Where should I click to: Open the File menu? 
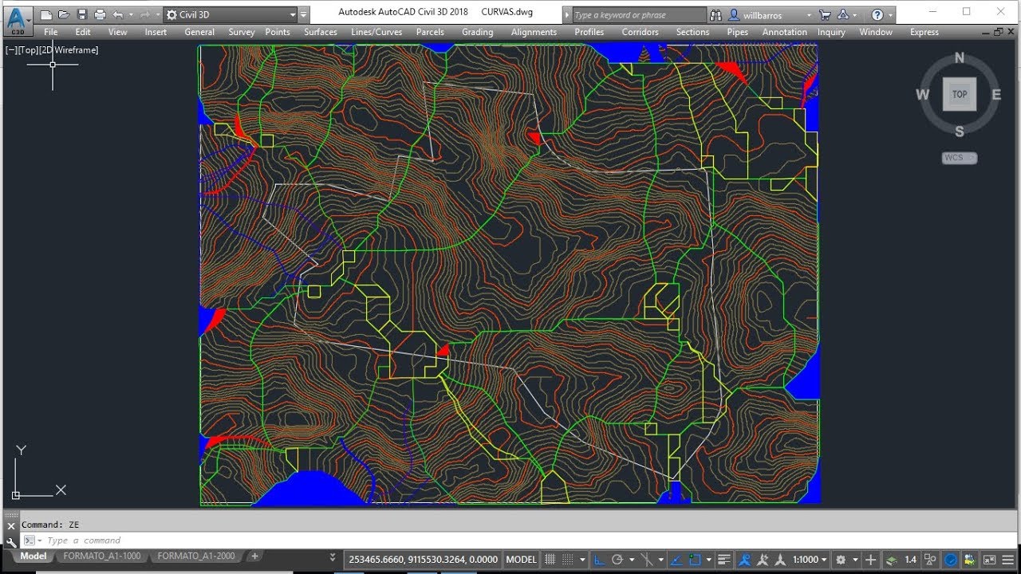(x=50, y=32)
